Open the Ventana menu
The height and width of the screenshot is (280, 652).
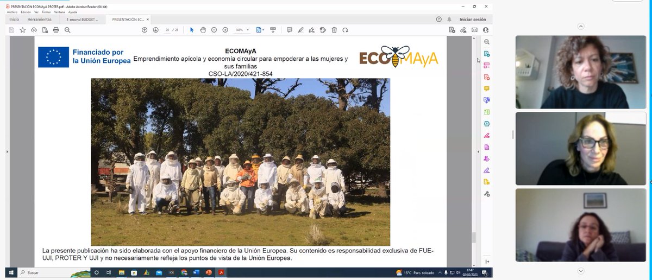60,11
